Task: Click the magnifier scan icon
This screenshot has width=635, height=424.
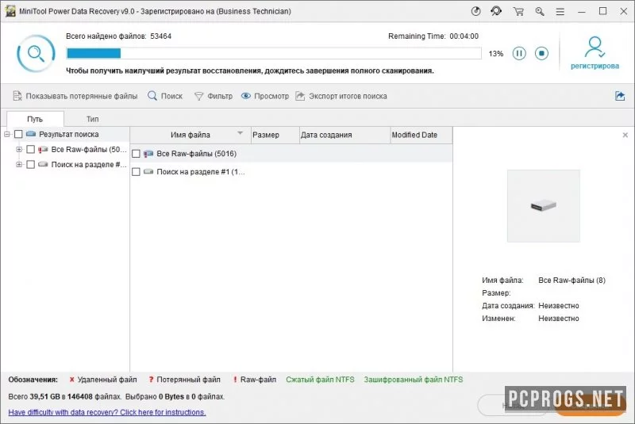Action: click(36, 53)
